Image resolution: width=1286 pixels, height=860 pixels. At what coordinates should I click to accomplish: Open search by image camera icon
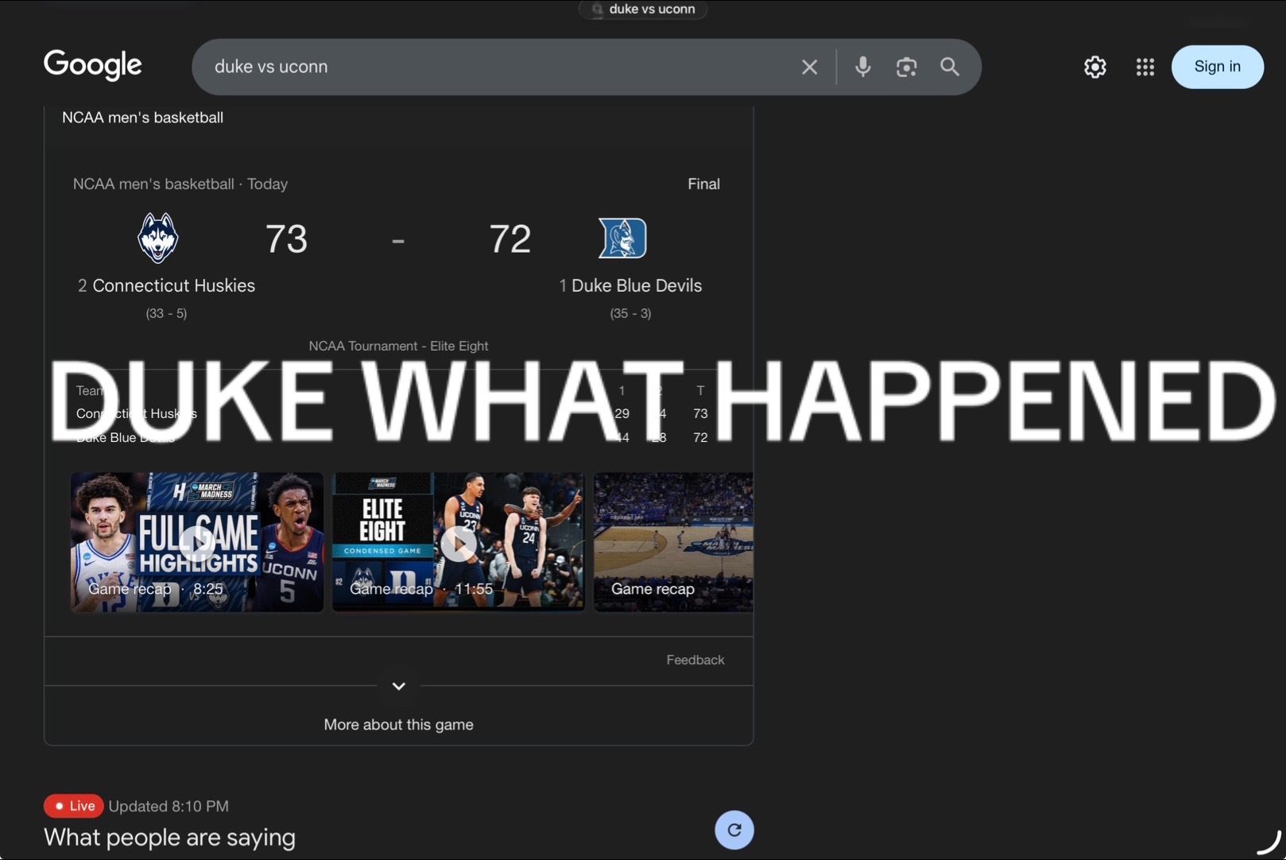906,67
